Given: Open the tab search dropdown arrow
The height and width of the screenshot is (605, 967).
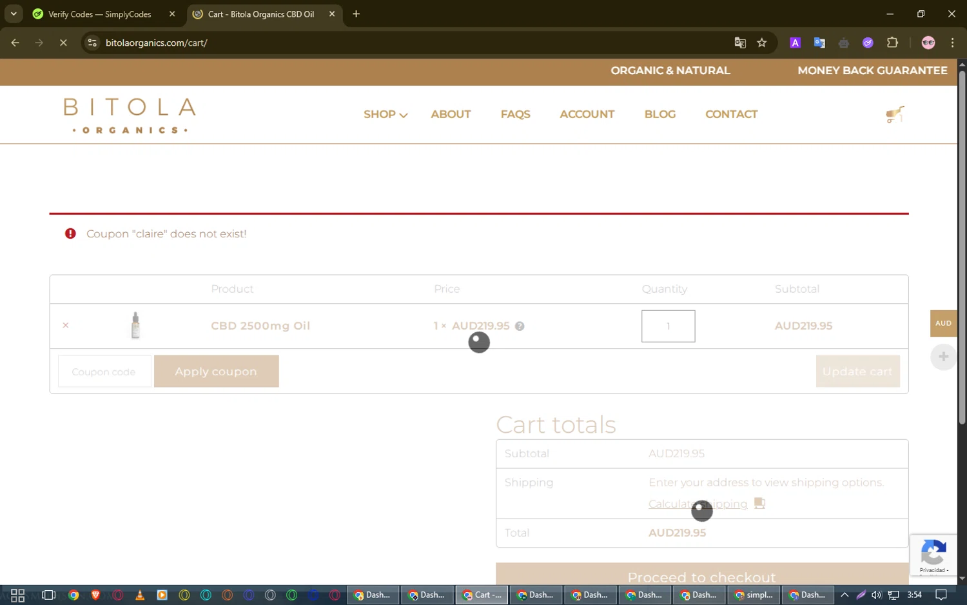Looking at the screenshot, I should 14,14.
